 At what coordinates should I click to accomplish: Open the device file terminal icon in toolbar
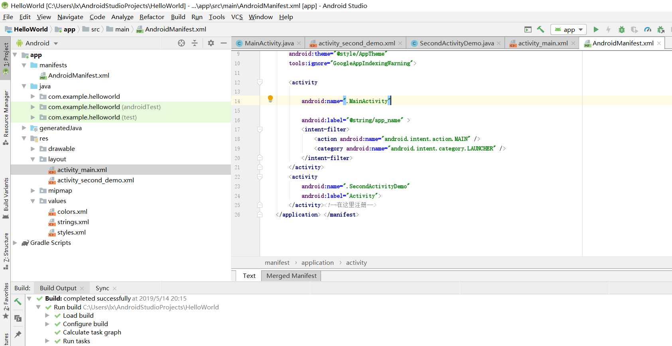[x=528, y=29]
